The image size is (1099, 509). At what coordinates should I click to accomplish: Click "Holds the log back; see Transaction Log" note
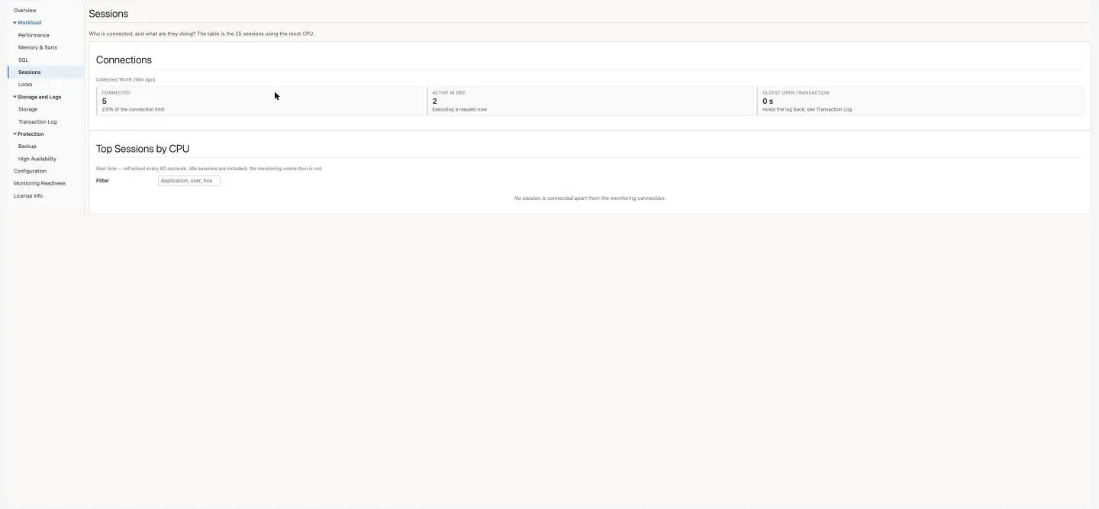[807, 110]
